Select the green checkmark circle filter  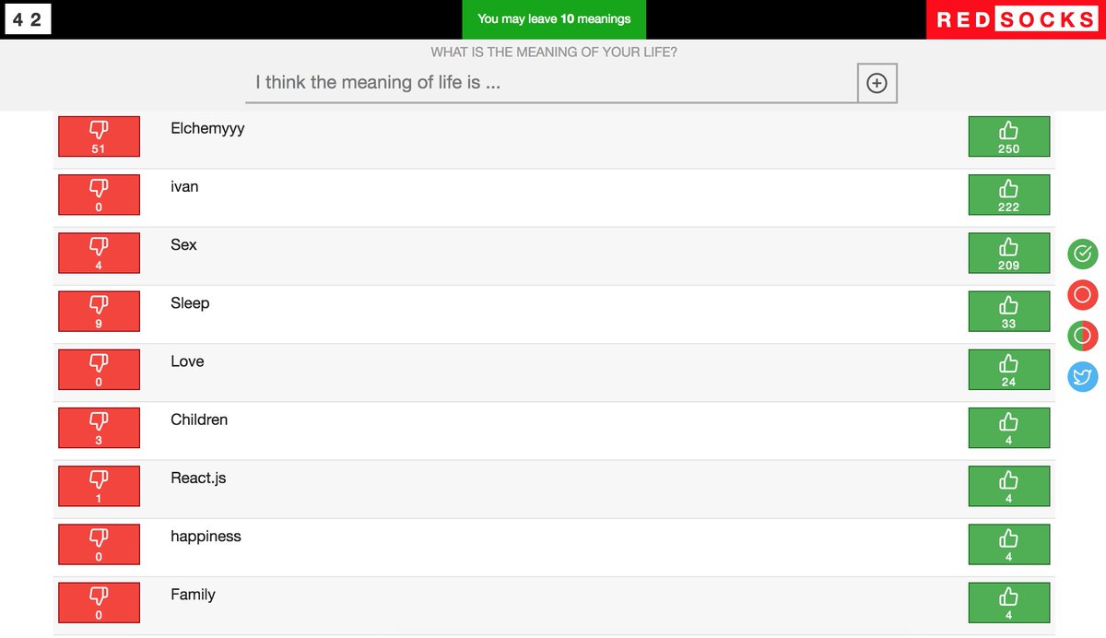(x=1083, y=253)
